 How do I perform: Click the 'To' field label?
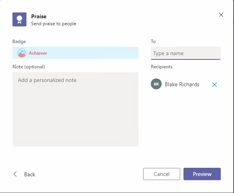153,42
